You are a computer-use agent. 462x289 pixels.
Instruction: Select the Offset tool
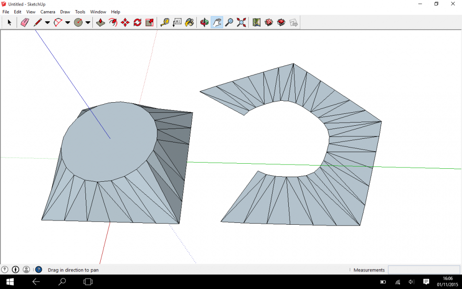click(x=113, y=22)
